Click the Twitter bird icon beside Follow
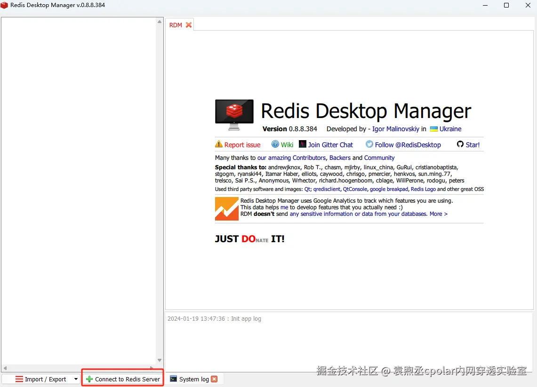Image resolution: width=537 pixels, height=387 pixels. (x=369, y=144)
